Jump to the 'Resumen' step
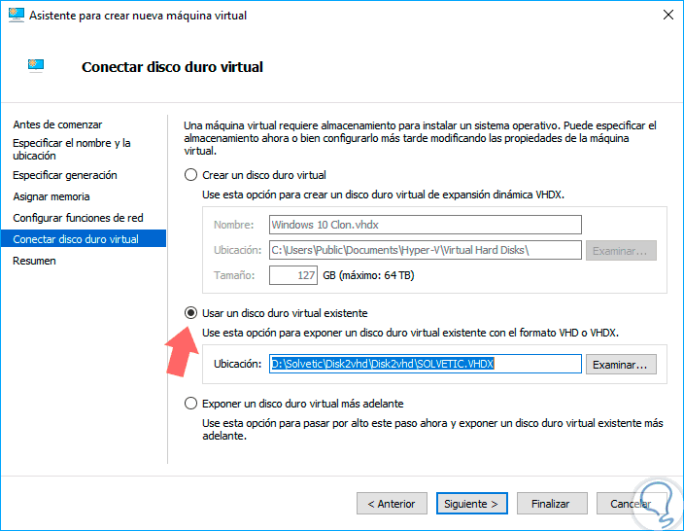This screenshot has height=531, width=684. (35, 261)
